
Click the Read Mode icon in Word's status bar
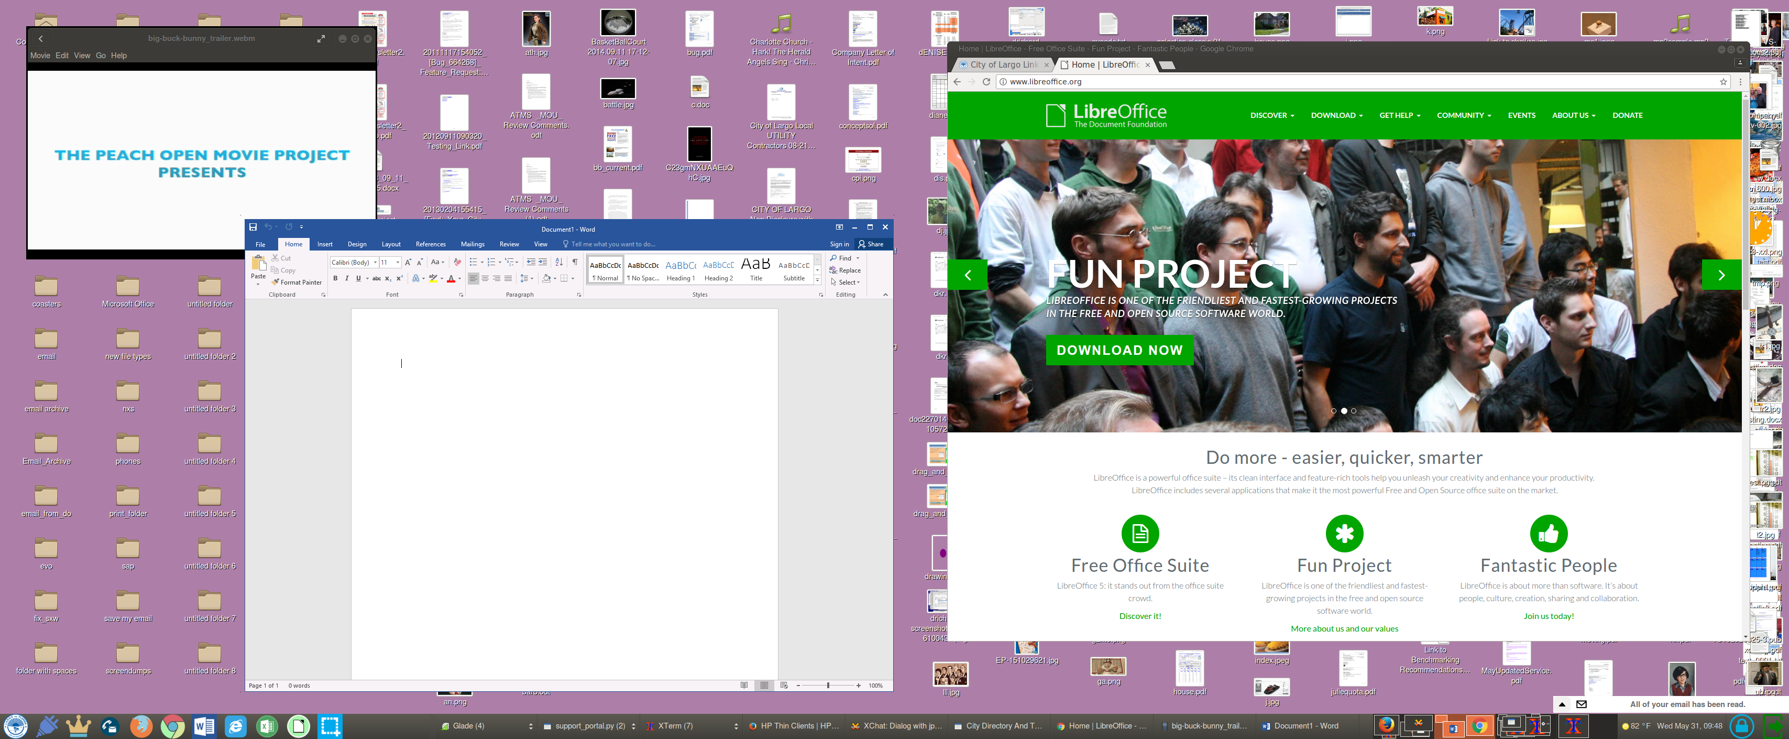(744, 686)
